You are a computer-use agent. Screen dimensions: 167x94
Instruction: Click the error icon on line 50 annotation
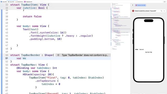pos(58,55)
